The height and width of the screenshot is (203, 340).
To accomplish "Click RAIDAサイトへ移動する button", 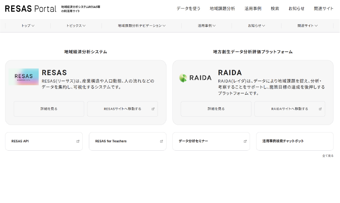I will (290, 109).
